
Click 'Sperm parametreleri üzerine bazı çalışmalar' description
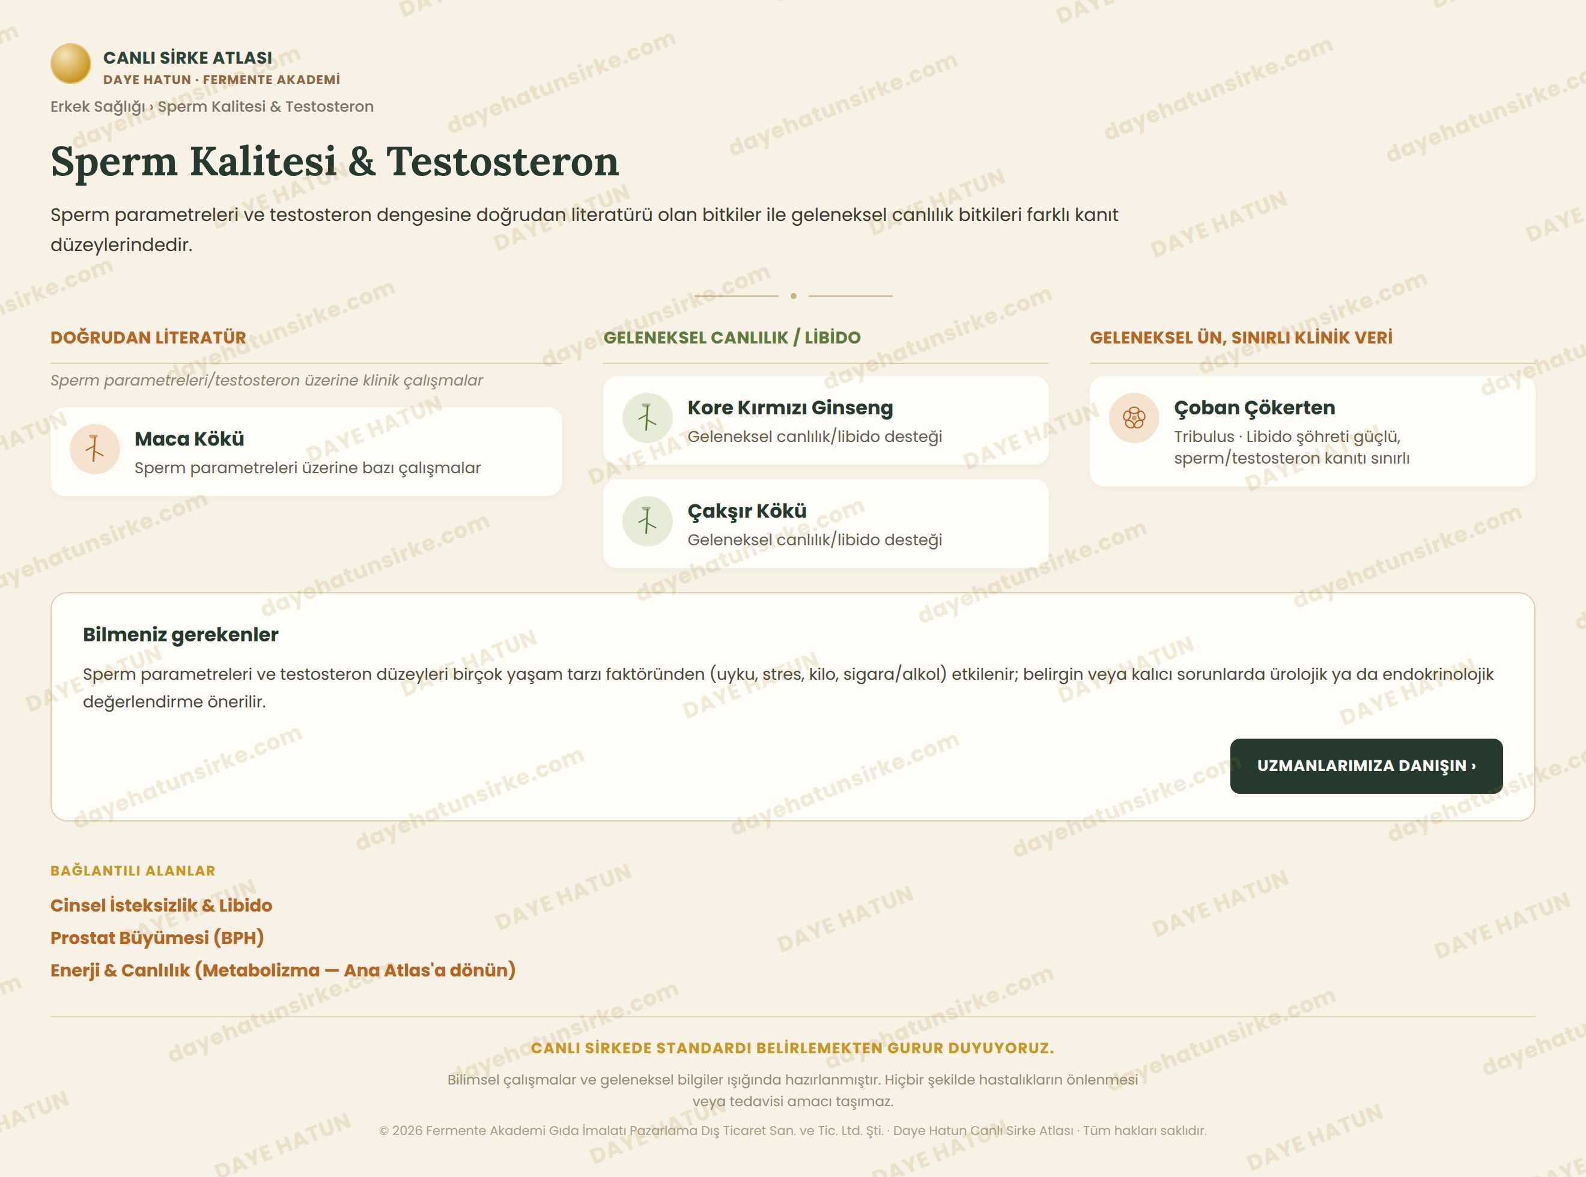pos(307,468)
